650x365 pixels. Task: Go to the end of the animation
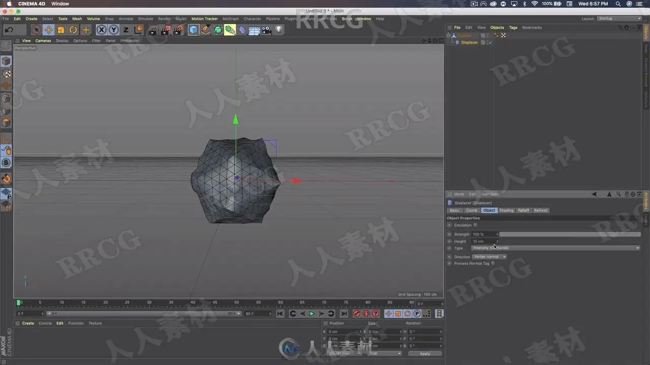[344, 314]
